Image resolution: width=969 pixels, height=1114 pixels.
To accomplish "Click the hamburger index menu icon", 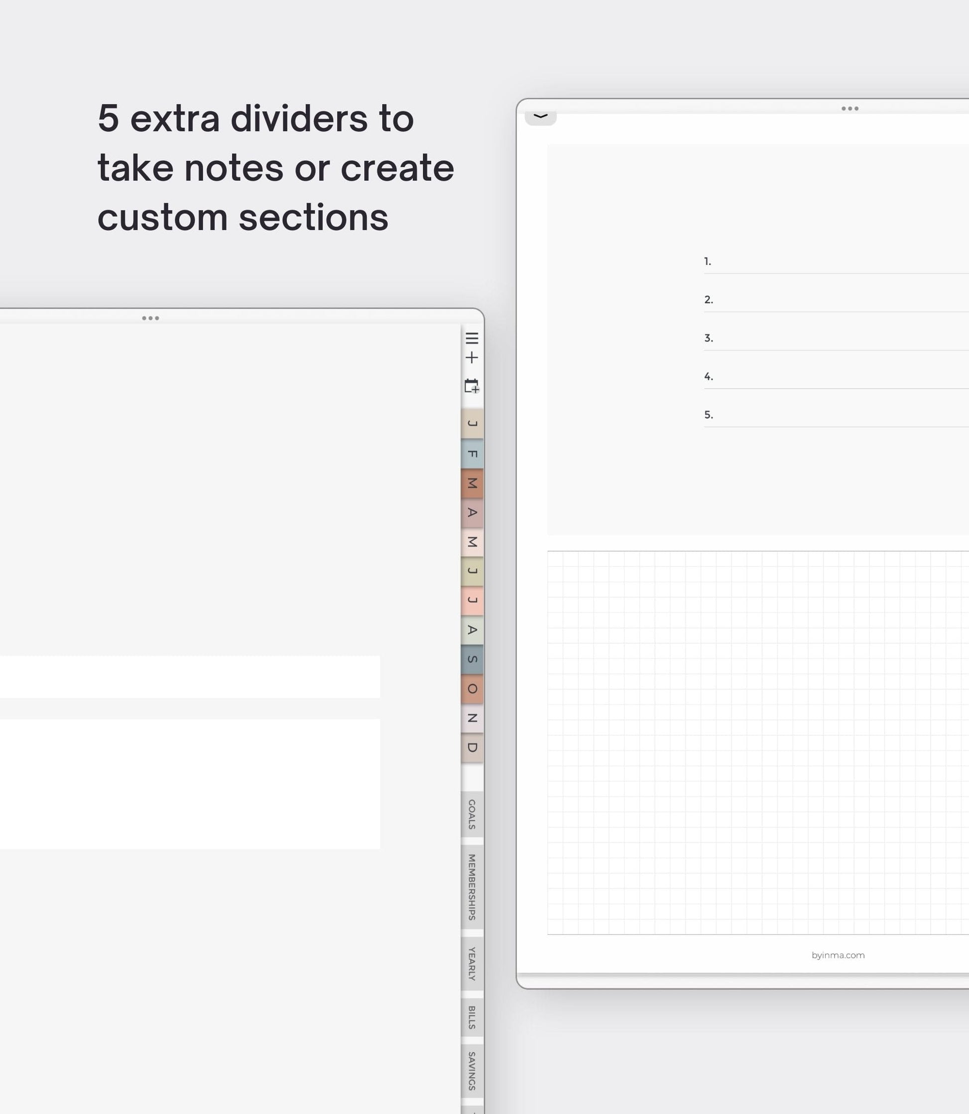I will (x=472, y=338).
